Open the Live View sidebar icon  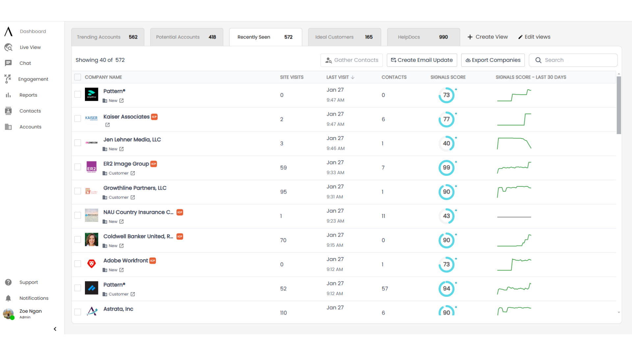click(8, 47)
